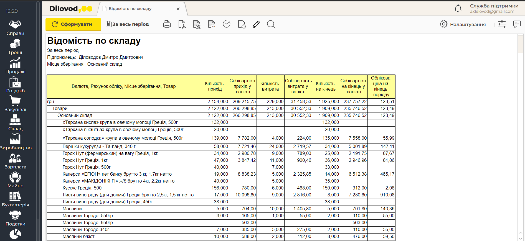Open search with magnifying glass icon
This screenshot has height=241, width=525.
coord(271,24)
